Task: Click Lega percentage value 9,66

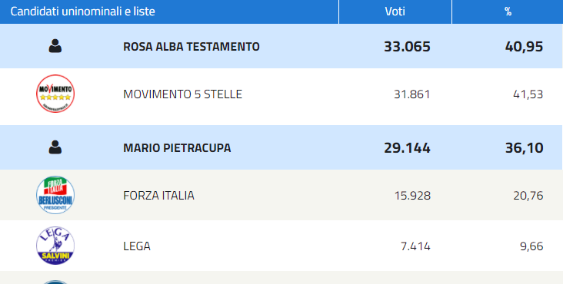Action: pyautogui.click(x=531, y=246)
